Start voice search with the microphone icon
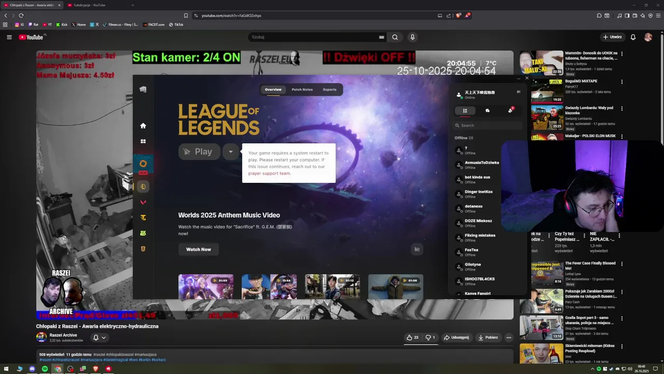 tap(412, 37)
